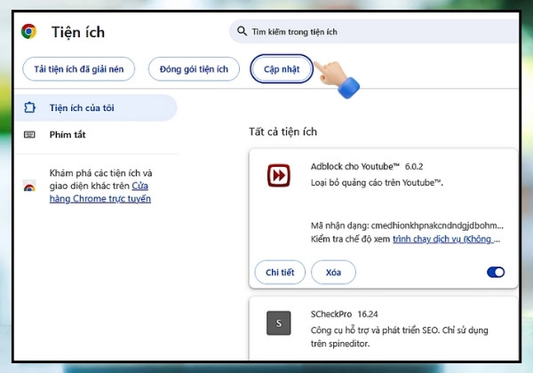Click the SCheckPro extension icon
This screenshot has width=533, height=373.
tap(278, 323)
